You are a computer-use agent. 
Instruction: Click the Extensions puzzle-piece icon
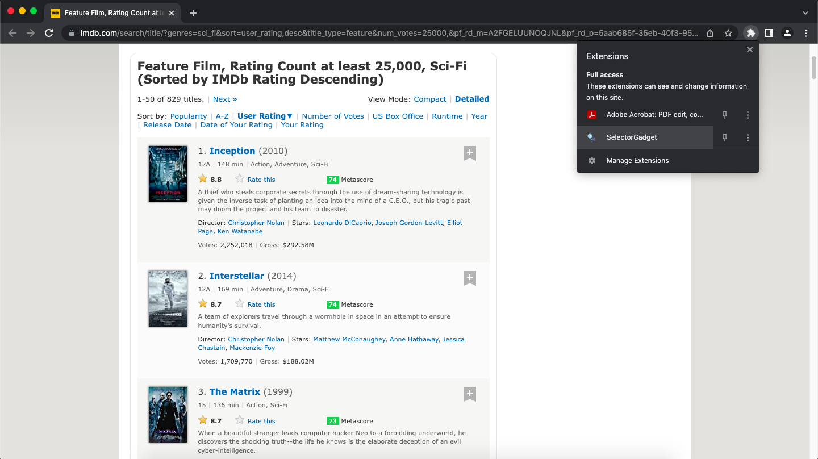coord(750,33)
